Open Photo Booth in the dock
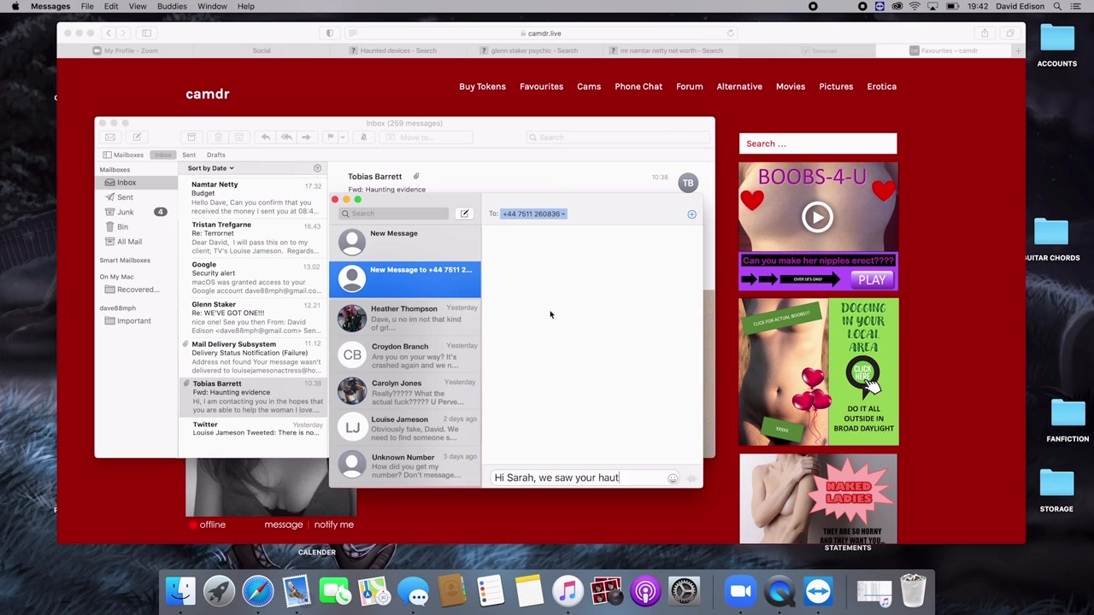The image size is (1094, 615). pyautogui.click(x=606, y=591)
